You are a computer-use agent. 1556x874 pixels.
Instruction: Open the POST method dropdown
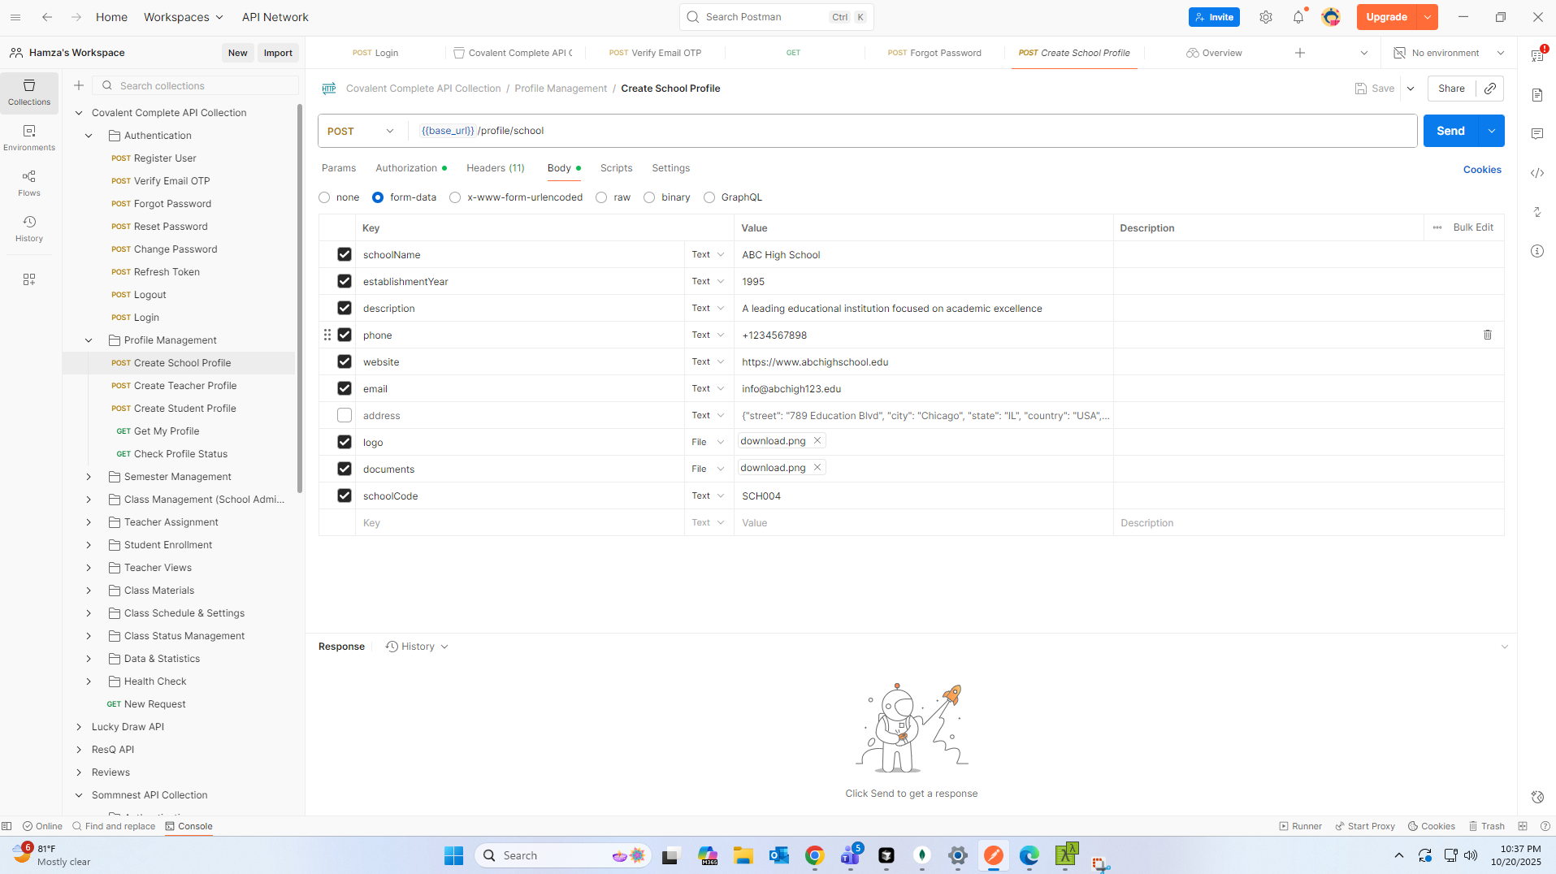362,131
